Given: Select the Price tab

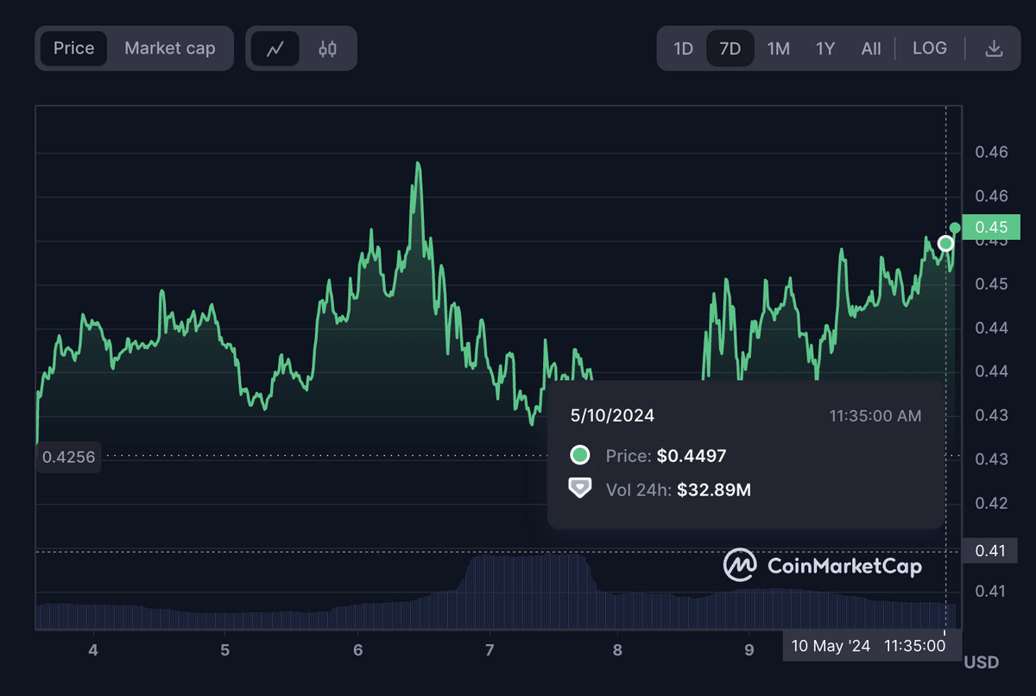Looking at the screenshot, I should [x=74, y=48].
